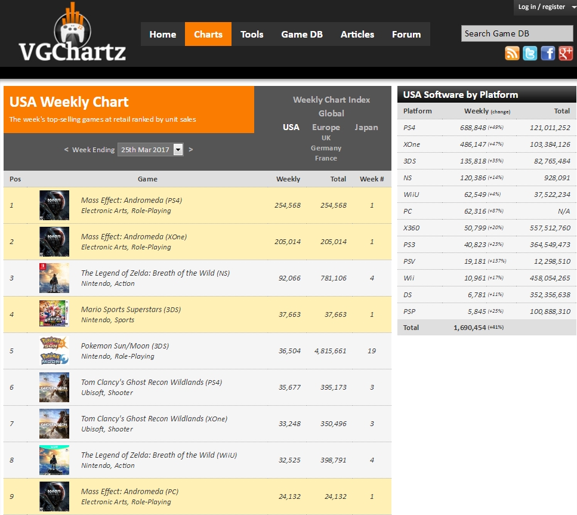The height and width of the screenshot is (515, 577).
Task: Click the Log in / register link
Action: tap(541, 7)
